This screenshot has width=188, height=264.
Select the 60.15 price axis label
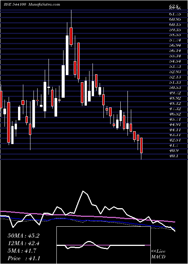pyautogui.click(x=175, y=25)
